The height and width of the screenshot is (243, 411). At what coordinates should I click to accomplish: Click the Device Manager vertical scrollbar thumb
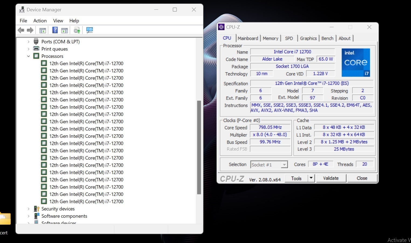(199, 147)
